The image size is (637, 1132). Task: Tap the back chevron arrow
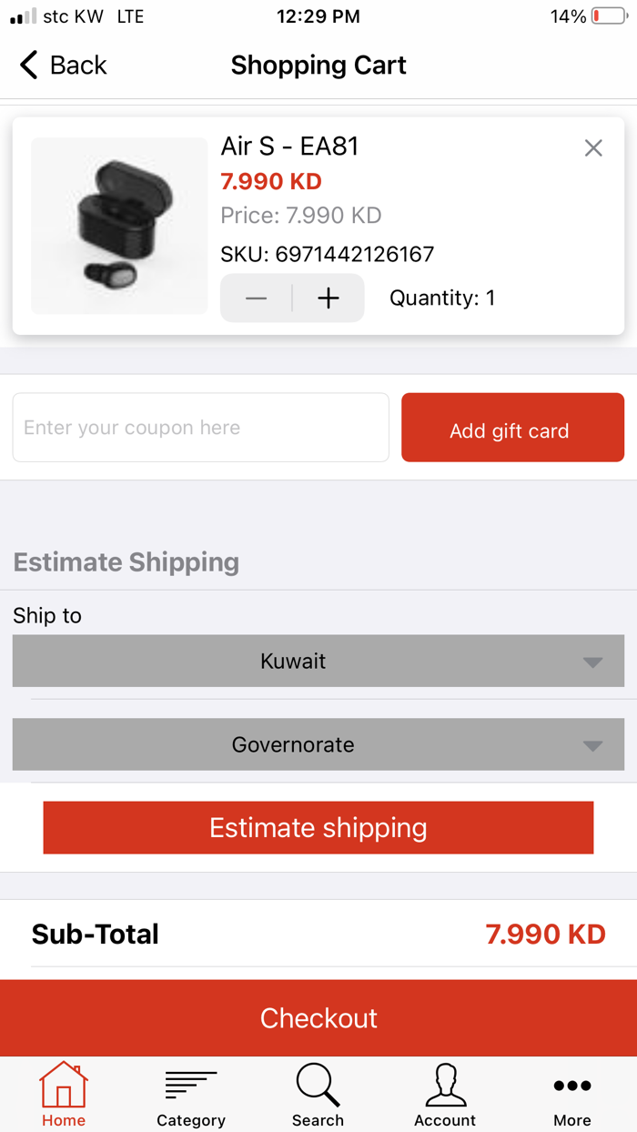coord(27,65)
